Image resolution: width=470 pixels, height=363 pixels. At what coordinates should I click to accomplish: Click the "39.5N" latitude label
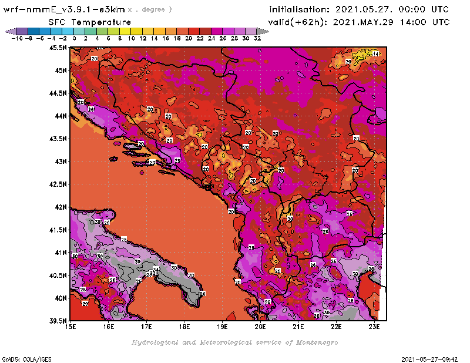58,321
